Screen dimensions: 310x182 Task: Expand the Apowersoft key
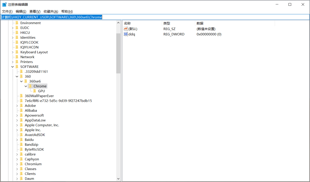pyautogui.click(x=17, y=115)
